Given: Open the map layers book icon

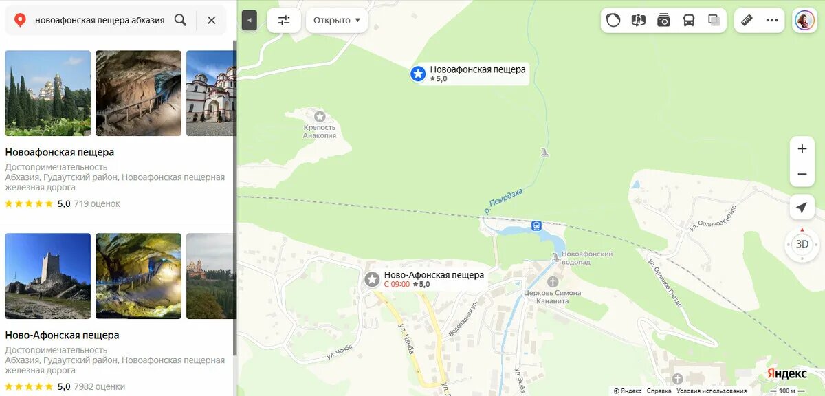Looking at the screenshot, I should pos(639,20).
